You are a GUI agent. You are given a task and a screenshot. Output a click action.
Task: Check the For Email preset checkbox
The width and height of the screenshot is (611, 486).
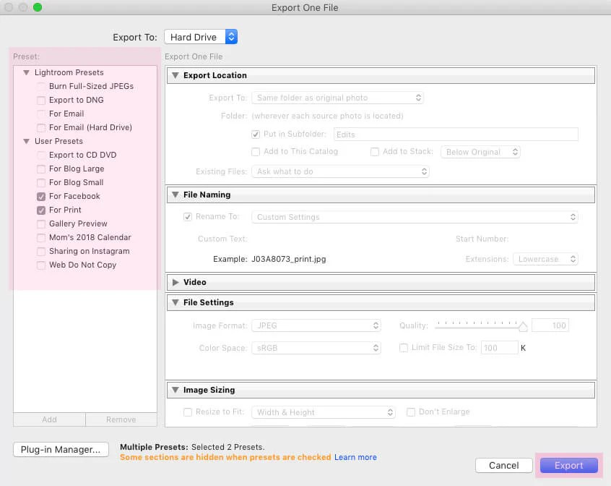click(41, 114)
